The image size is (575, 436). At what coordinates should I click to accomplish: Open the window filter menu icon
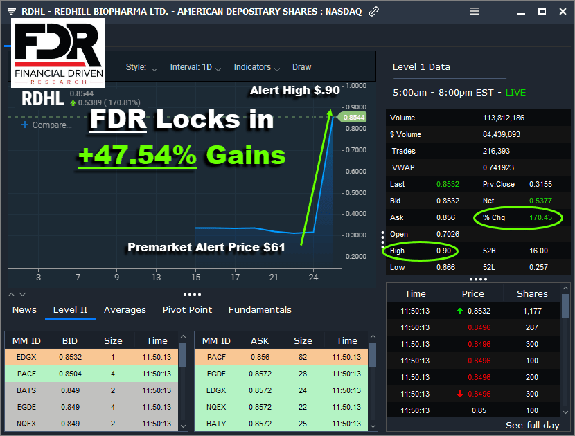click(11, 11)
